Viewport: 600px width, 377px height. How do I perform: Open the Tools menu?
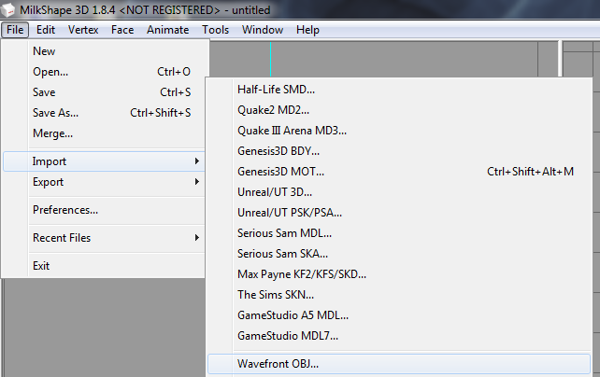pyautogui.click(x=216, y=30)
